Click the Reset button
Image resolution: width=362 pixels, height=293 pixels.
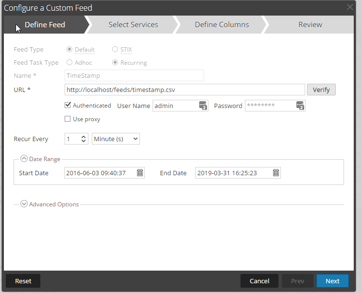pyautogui.click(x=23, y=281)
